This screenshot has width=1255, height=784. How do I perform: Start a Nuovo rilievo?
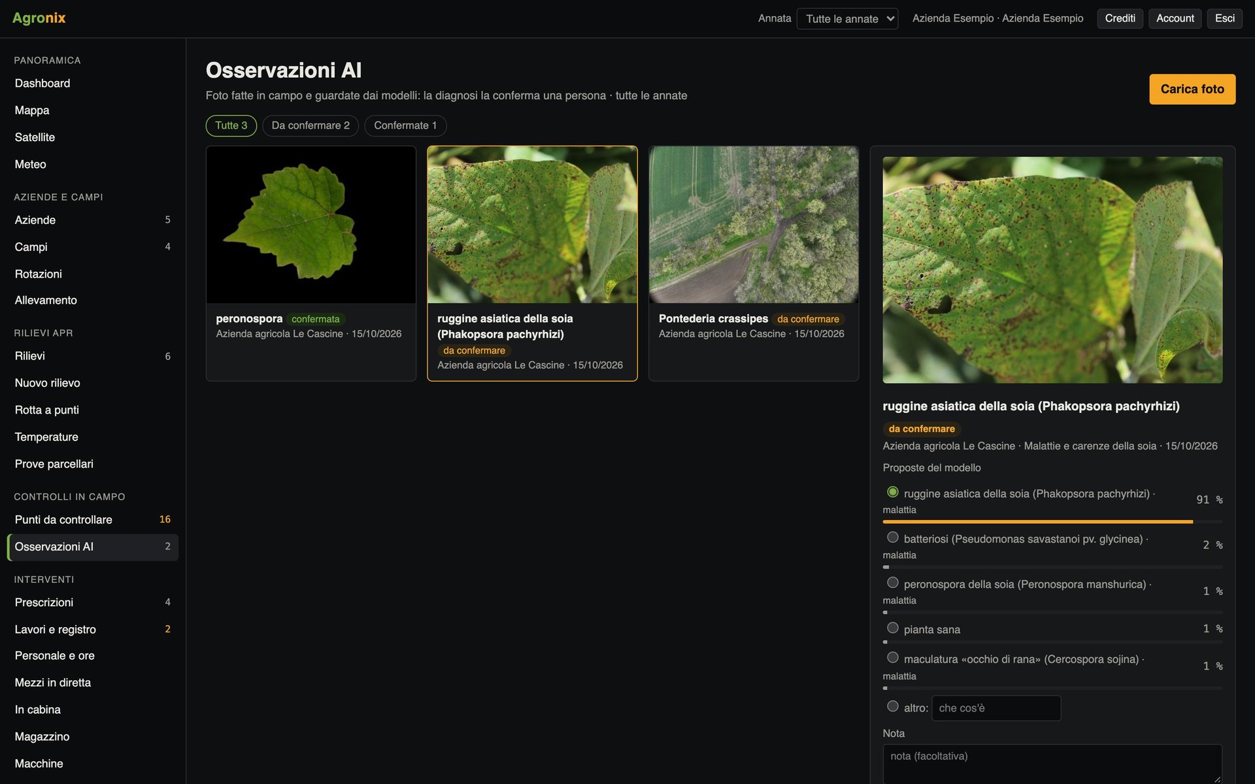point(93,383)
